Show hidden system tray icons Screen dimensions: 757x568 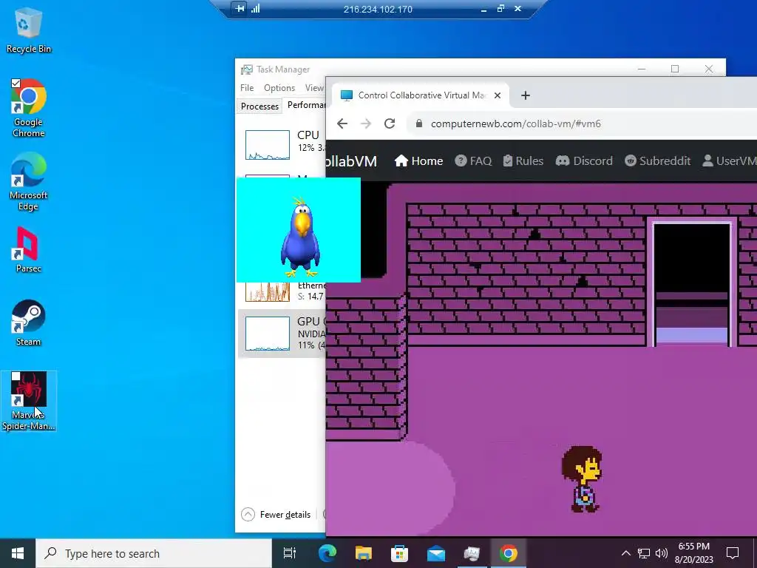625,553
